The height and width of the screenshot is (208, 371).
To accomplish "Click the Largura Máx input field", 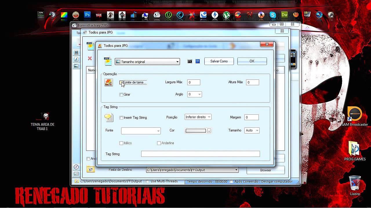I will [x=194, y=82].
